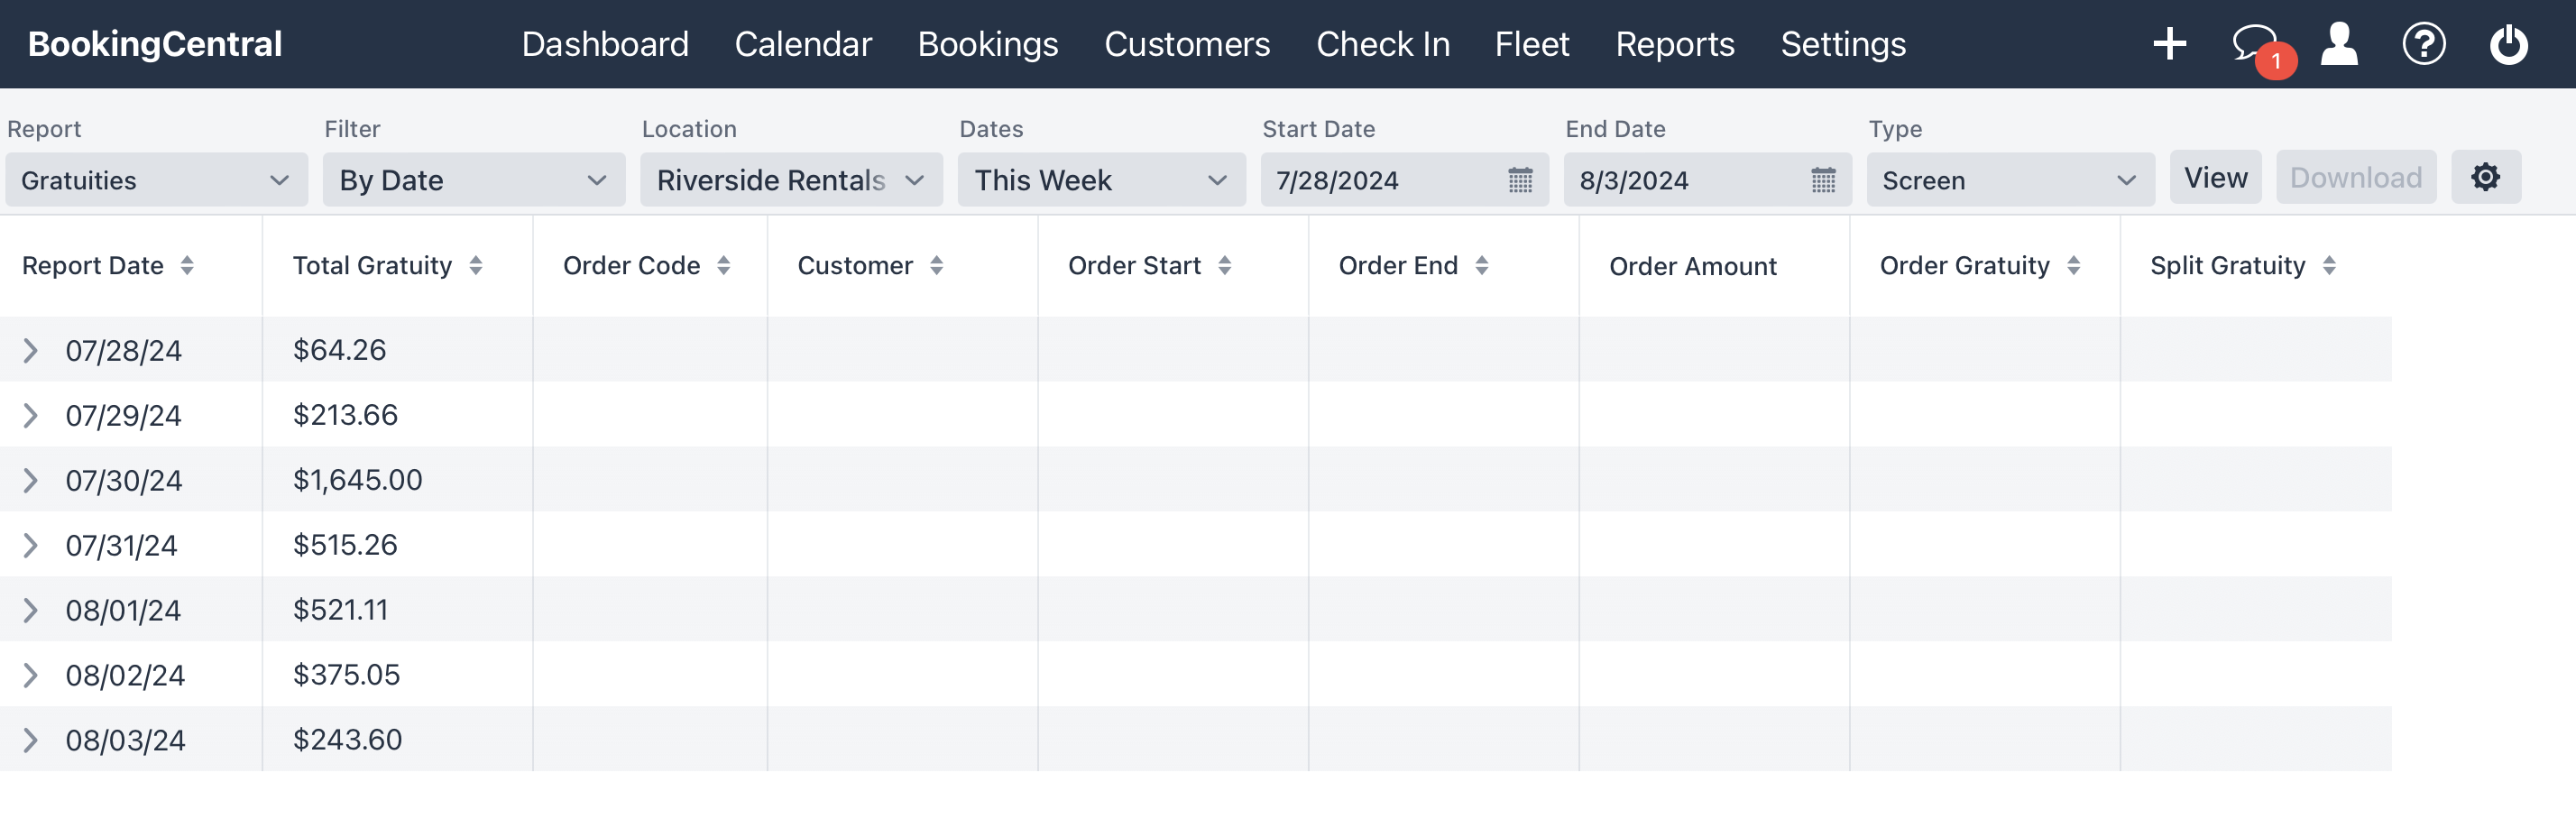Click the plus add-new icon
This screenshot has height=828, width=2576.
(x=2169, y=44)
